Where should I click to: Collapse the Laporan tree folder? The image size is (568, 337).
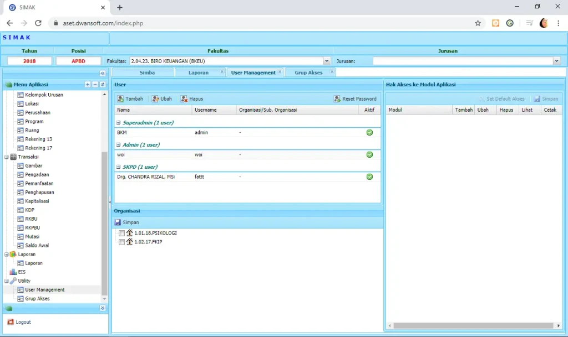[7, 255]
